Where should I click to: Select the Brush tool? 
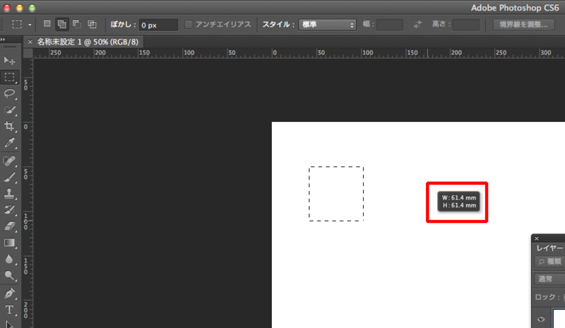(9, 177)
